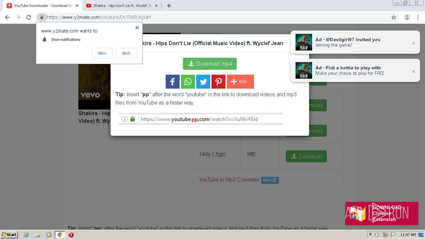Reload the y2mate page
Screen dimensions: 425x239
tap(29, 17)
